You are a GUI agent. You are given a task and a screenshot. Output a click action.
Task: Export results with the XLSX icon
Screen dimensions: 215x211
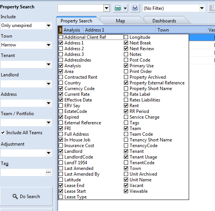(118, 8)
